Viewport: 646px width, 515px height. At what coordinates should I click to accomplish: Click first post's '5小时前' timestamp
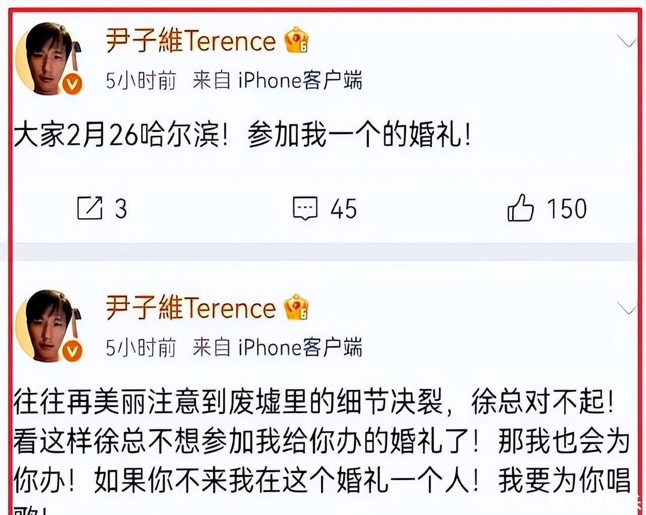(x=141, y=81)
